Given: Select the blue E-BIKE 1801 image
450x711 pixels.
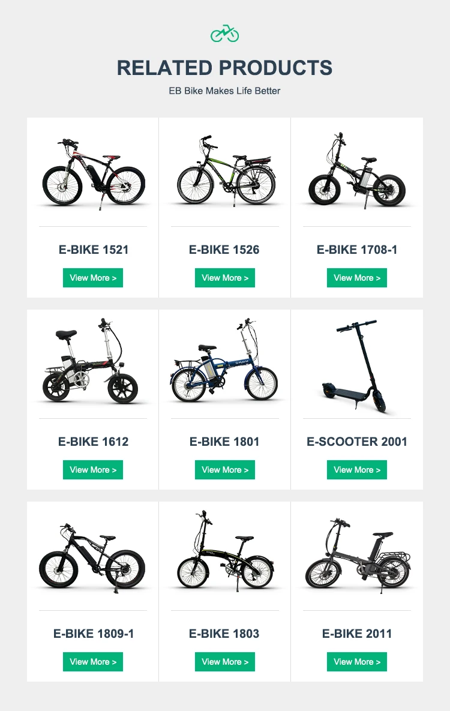Looking at the screenshot, I should 224,361.
